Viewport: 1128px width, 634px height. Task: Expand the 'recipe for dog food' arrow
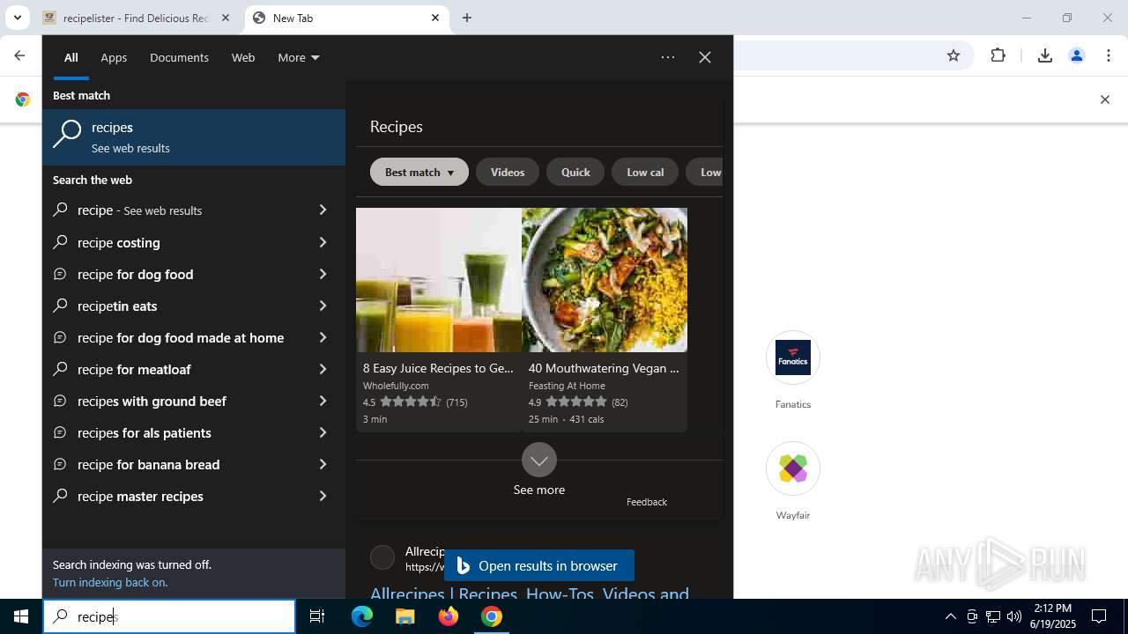pos(323,274)
